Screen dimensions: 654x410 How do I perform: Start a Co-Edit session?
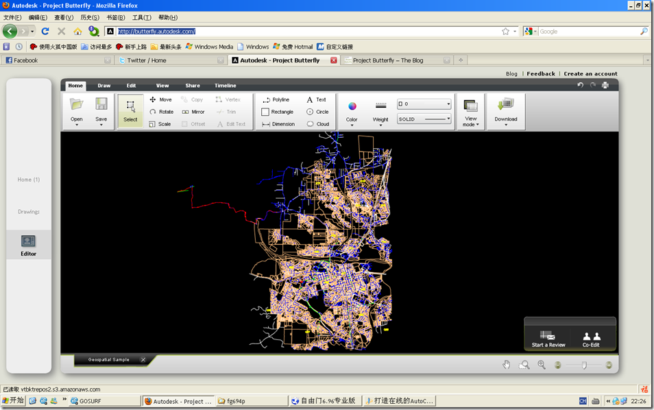point(591,339)
